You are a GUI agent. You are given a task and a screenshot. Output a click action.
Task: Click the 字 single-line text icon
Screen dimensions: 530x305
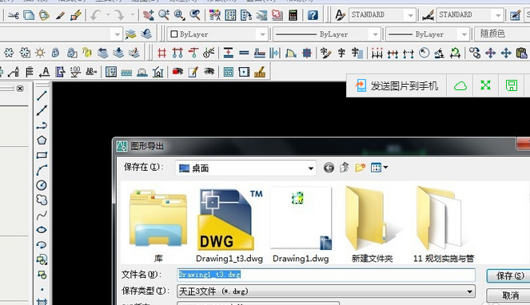click(341, 53)
